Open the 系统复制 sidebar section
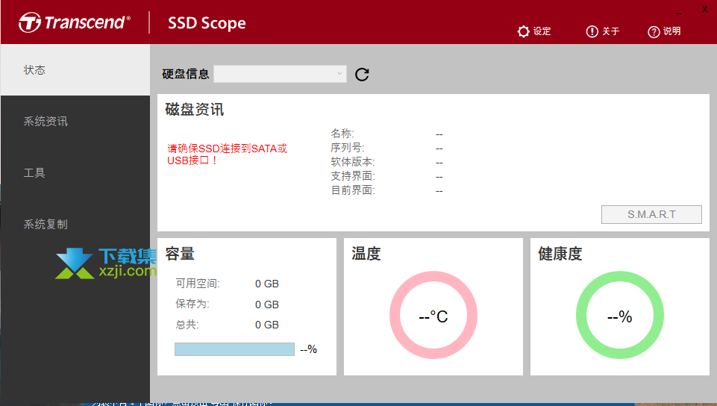 (x=75, y=224)
